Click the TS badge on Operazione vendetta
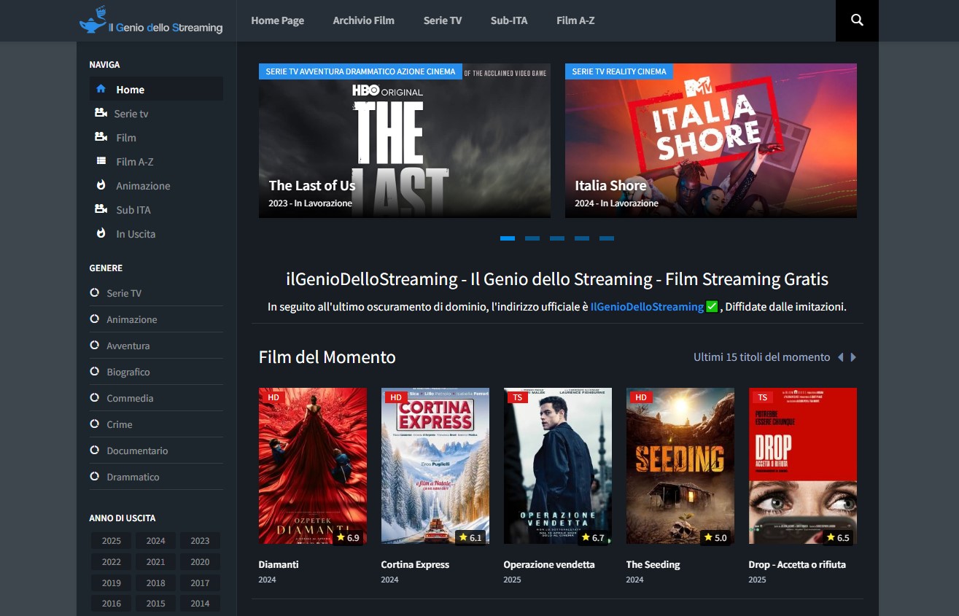 518,397
